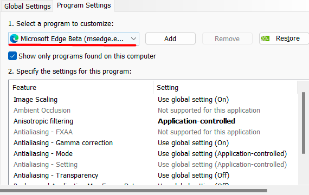Select the Program Settings tab

(83, 5)
